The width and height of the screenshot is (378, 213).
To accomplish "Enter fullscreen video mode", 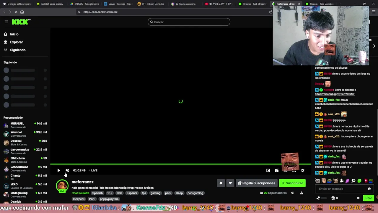I will pos(294,170).
